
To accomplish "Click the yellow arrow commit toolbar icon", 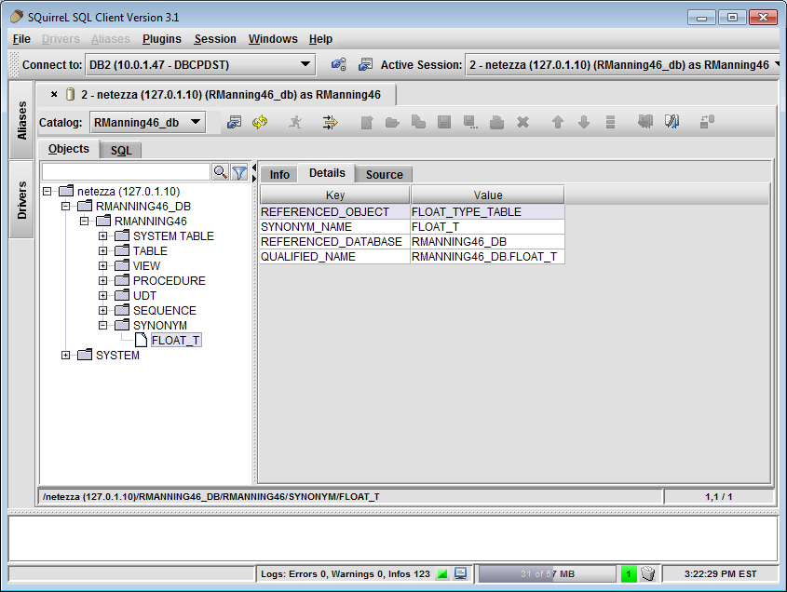I will click(x=330, y=122).
